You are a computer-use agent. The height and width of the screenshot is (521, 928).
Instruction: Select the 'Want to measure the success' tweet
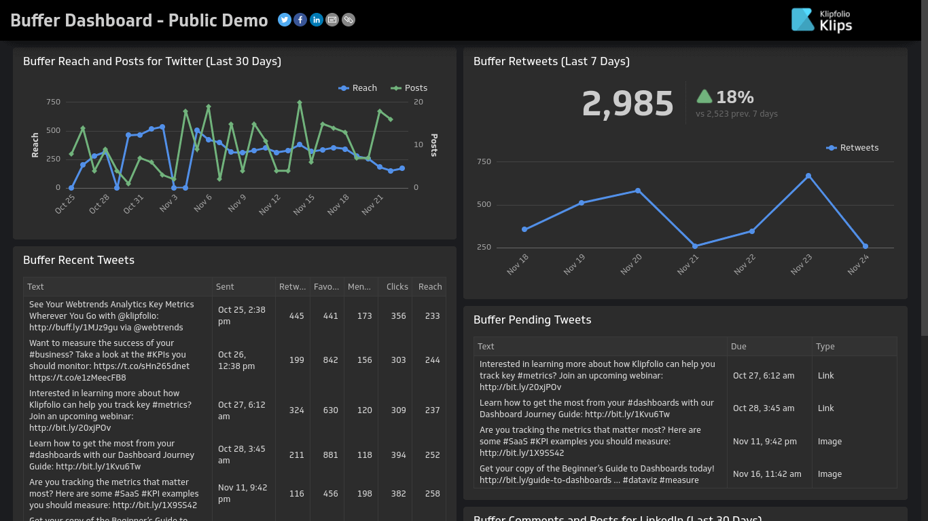click(x=109, y=360)
